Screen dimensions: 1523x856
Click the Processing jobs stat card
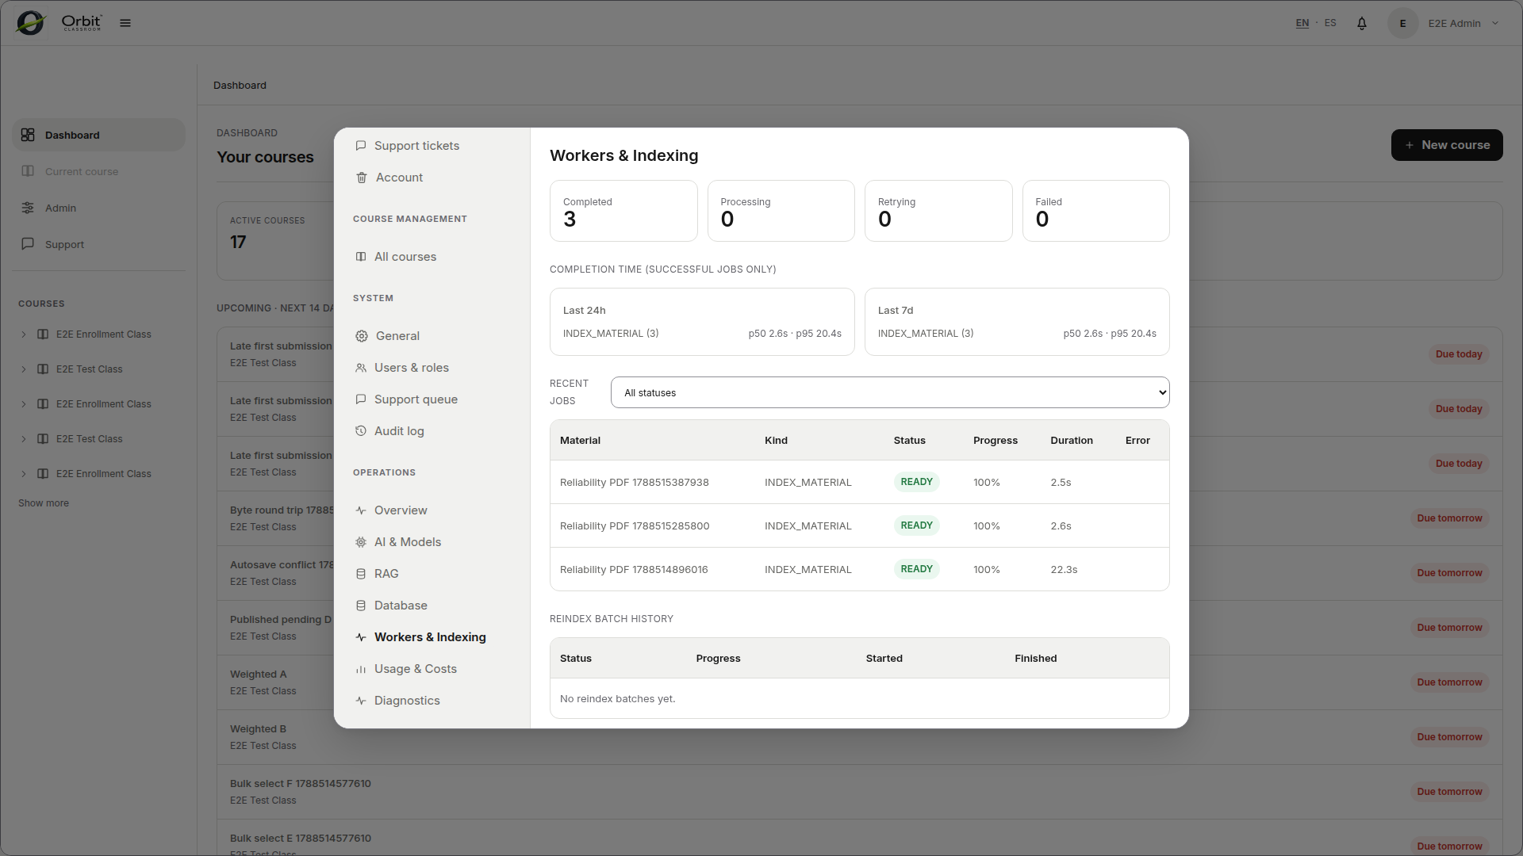point(781,211)
